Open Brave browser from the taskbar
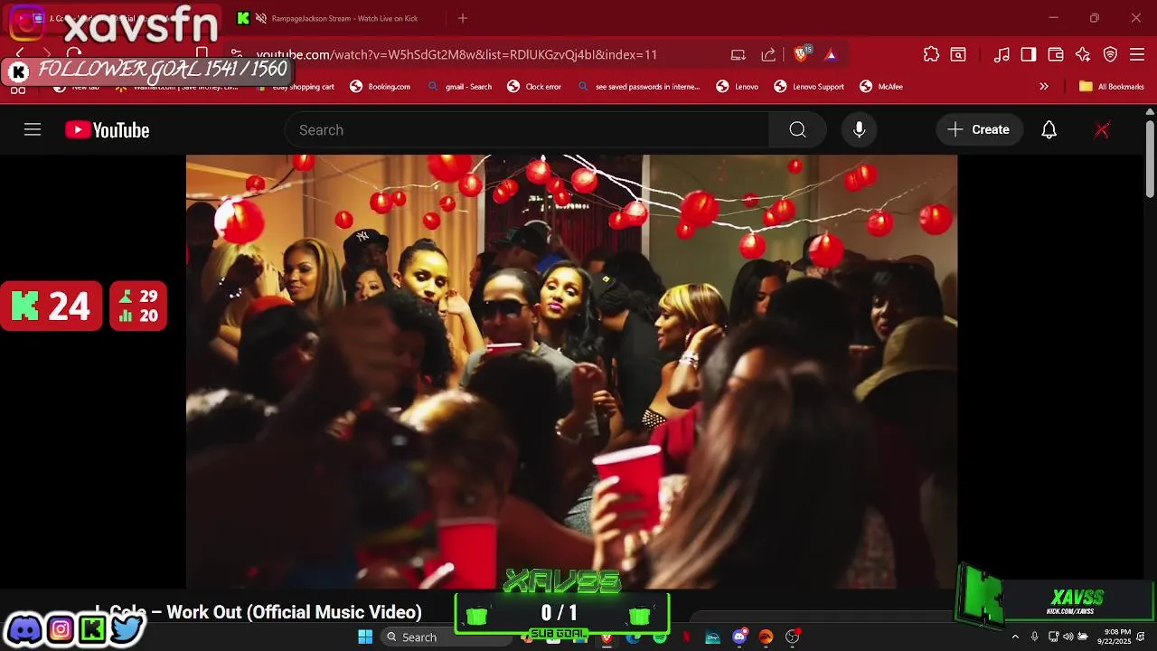The height and width of the screenshot is (651, 1157). point(607,637)
